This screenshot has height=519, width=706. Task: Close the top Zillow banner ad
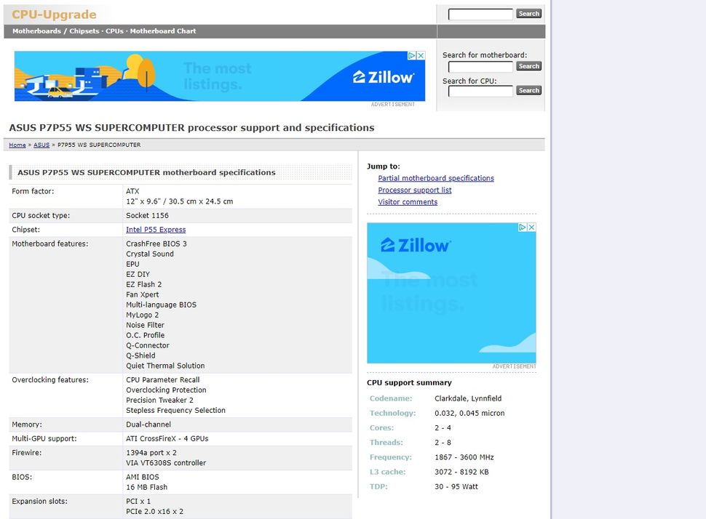click(421, 55)
